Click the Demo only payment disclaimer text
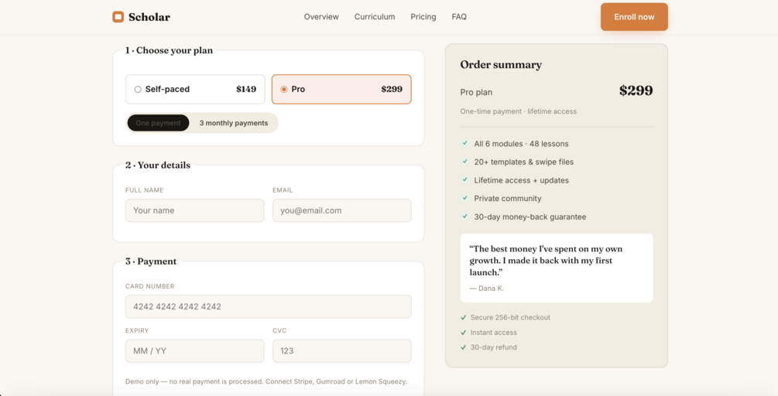This screenshot has width=778, height=396. coord(266,381)
